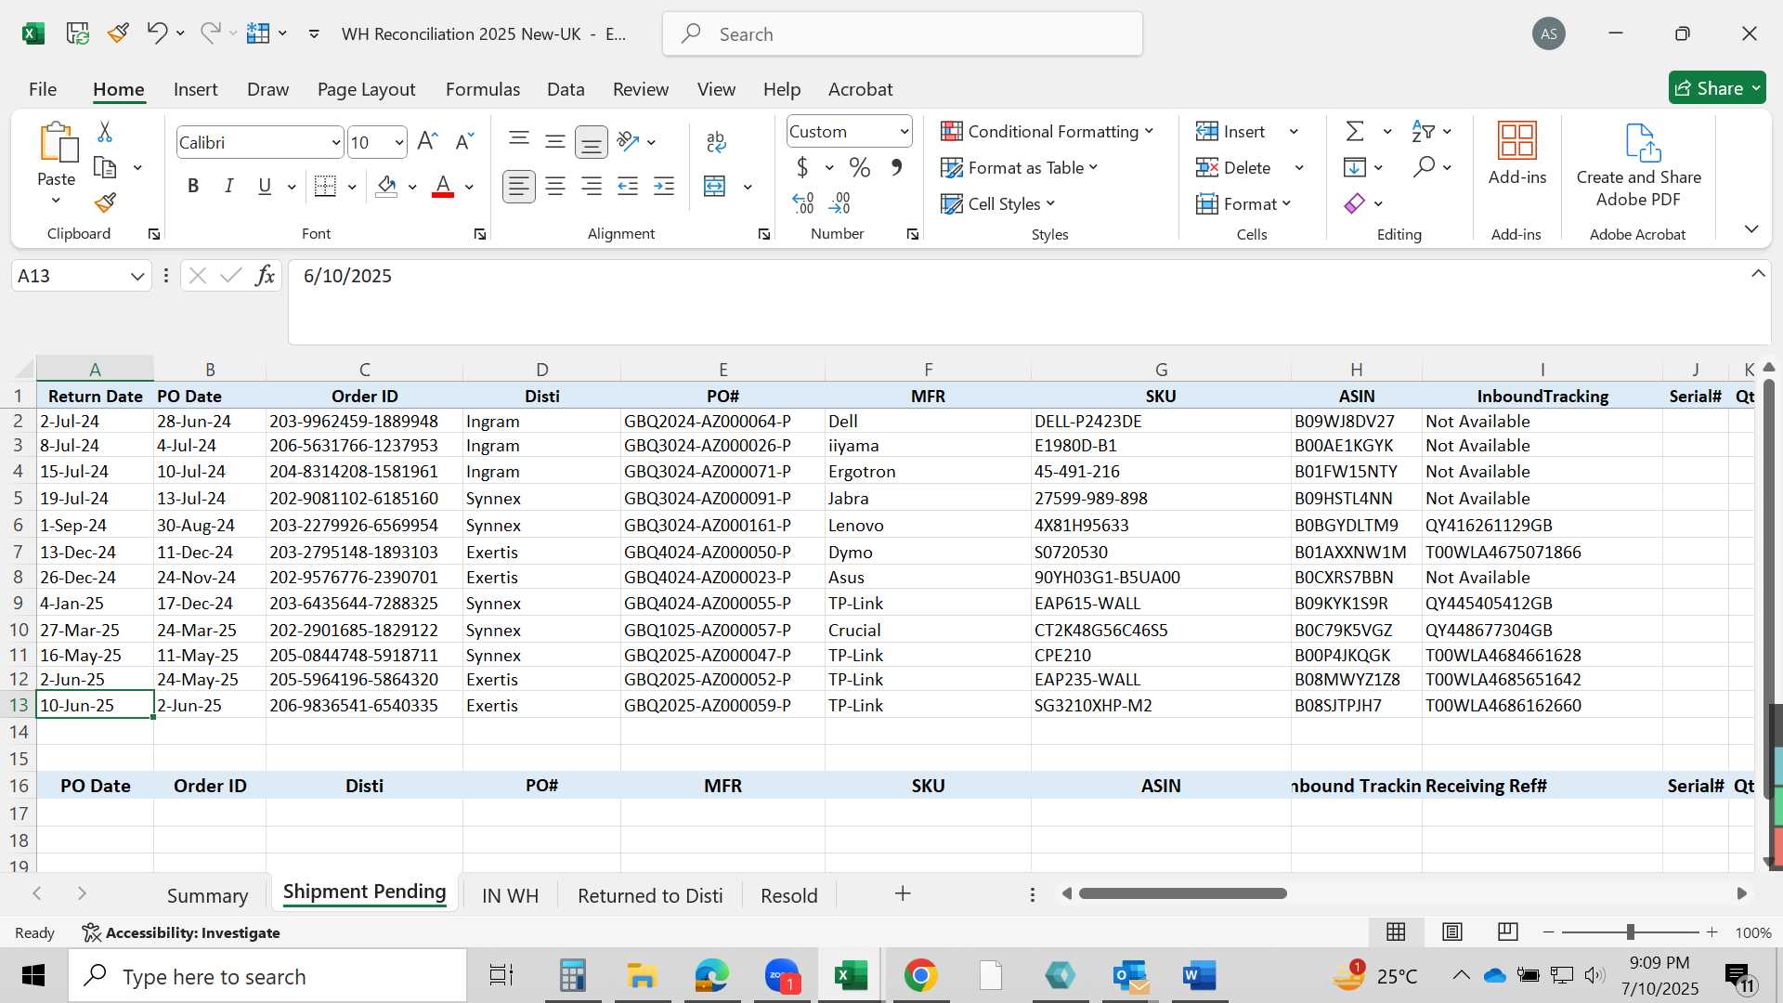
Task: Open the File menu
Action: pos(43,89)
